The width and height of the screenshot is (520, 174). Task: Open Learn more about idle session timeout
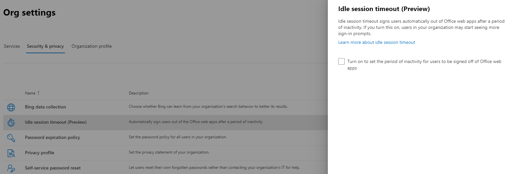coord(377,43)
